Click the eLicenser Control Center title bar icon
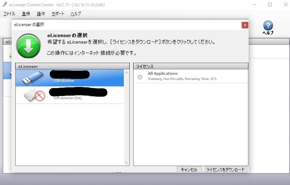Viewport: 290px width, 185px height. (x=5, y=5)
